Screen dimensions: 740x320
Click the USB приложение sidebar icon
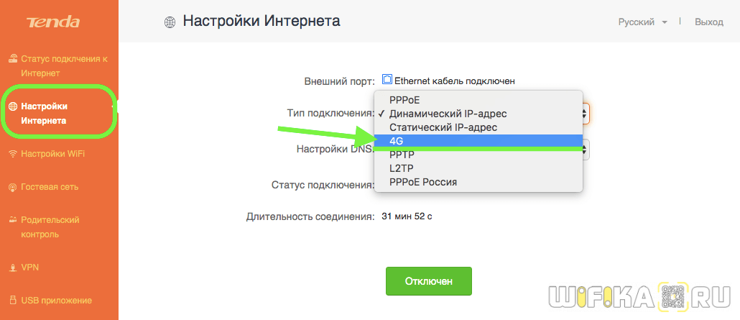click(12, 301)
